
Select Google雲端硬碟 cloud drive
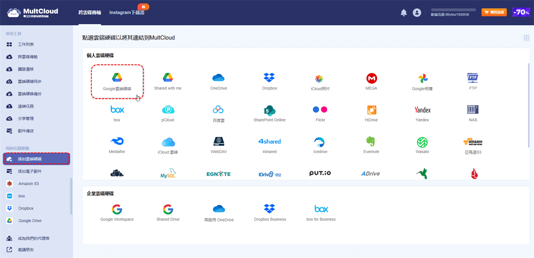[117, 82]
